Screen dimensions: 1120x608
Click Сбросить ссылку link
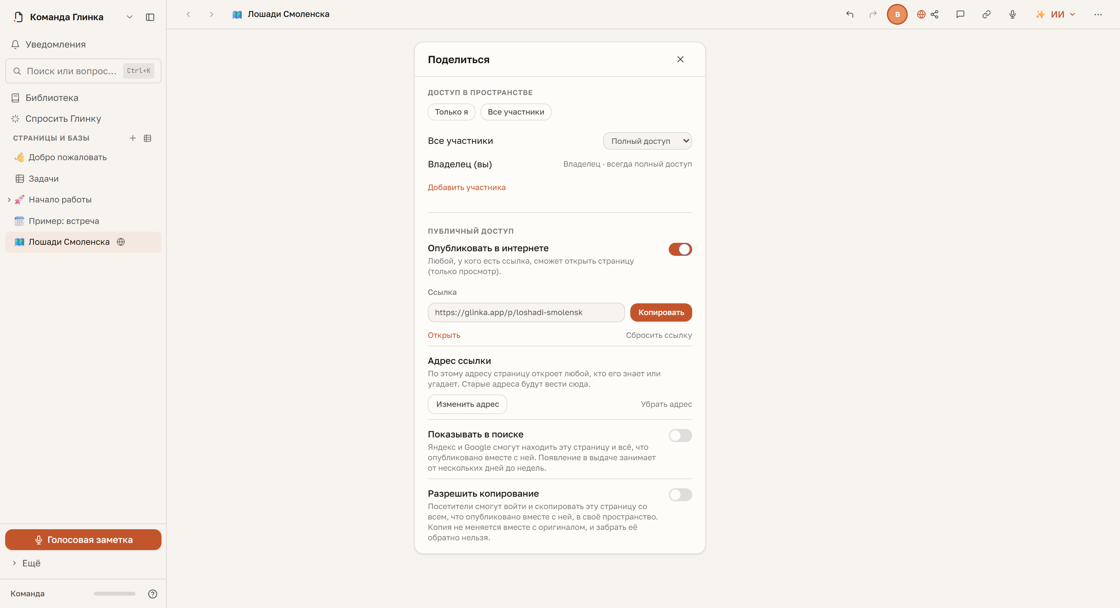[659, 335]
